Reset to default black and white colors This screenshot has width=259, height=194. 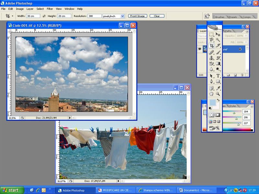point(210,108)
